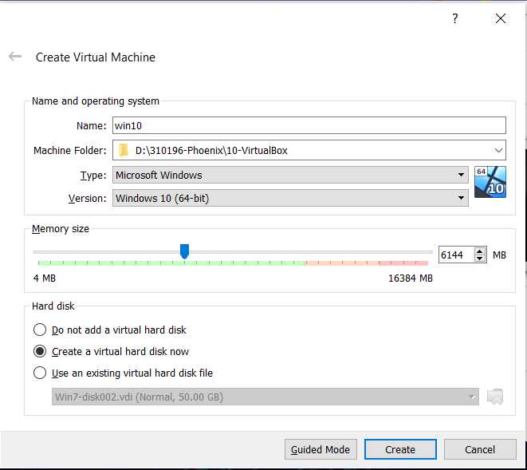Click the Machine Folder label

coord(70,150)
